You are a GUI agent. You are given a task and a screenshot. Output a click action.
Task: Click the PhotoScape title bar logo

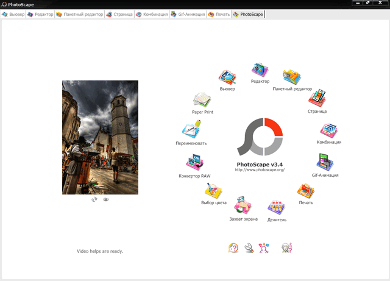[x=4, y=4]
